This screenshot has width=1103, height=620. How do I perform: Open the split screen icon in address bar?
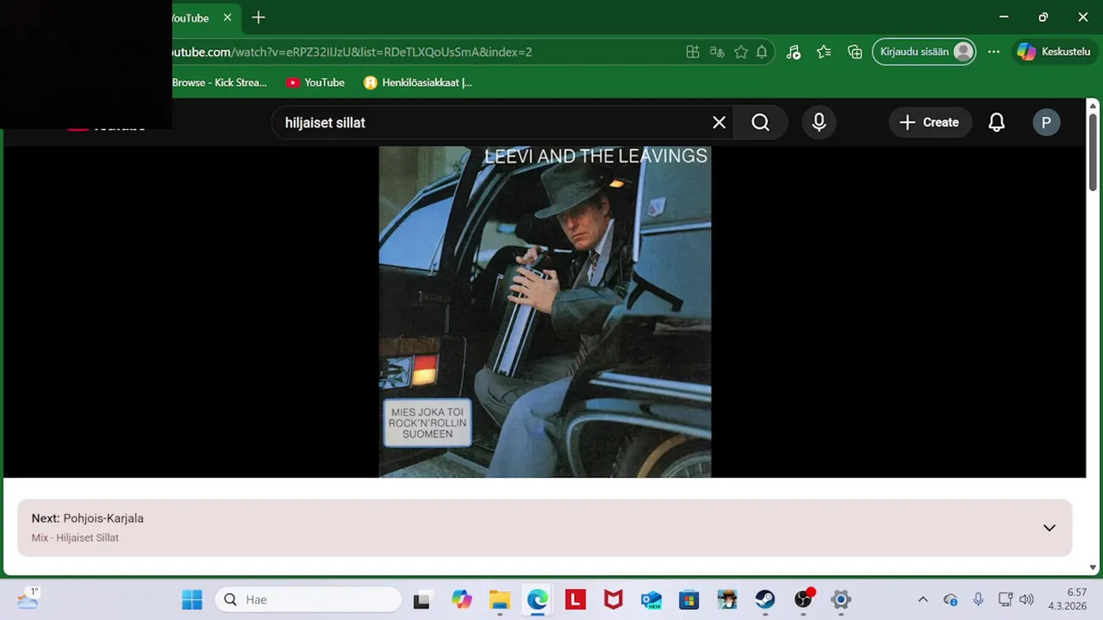(693, 52)
